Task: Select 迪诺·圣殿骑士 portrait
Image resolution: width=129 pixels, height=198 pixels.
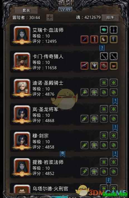Action: [x=22, y=88]
